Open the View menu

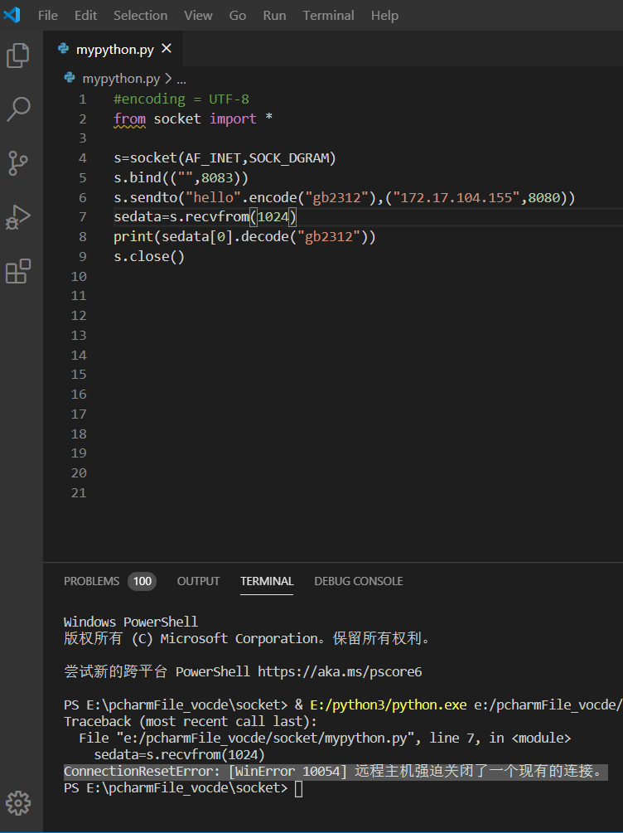(198, 16)
